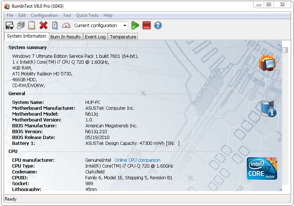The image size is (294, 206).
Task: Switch to the Temperature tab
Action: pyautogui.click(x=123, y=37)
